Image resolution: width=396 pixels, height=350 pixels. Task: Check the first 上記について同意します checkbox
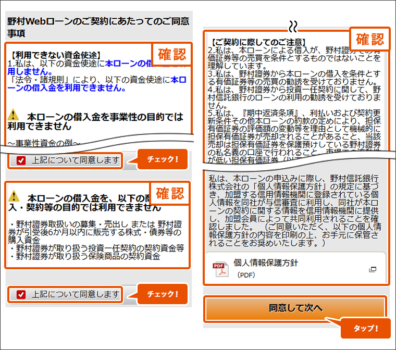tap(21, 160)
